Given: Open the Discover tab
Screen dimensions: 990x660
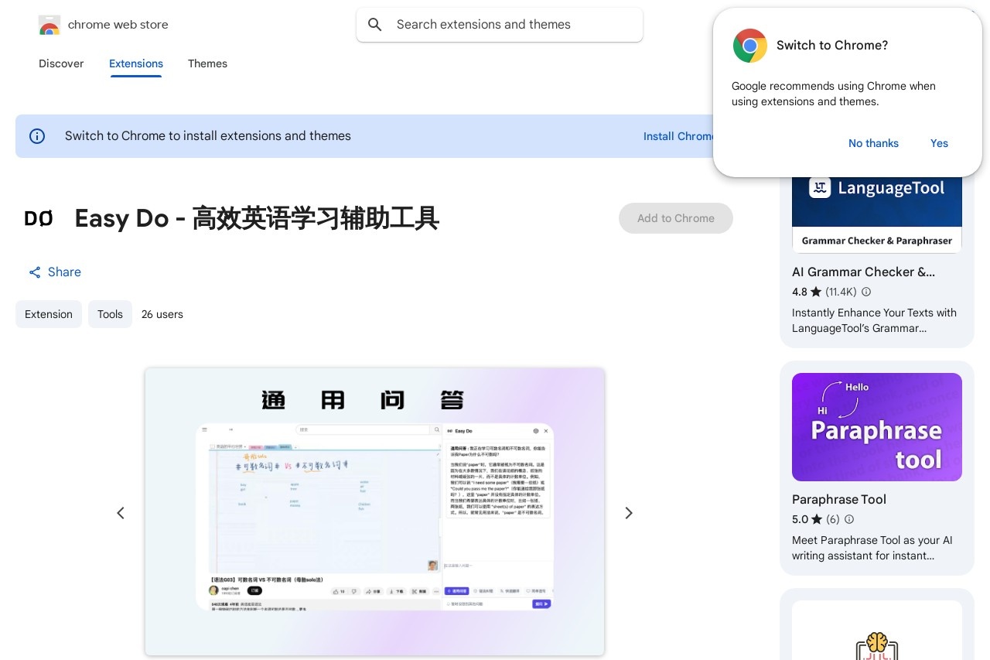Looking at the screenshot, I should [x=61, y=63].
